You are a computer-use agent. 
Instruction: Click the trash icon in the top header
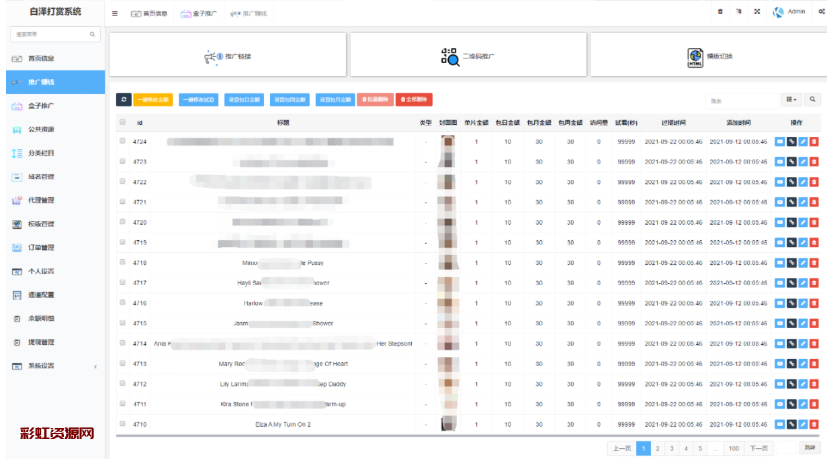pos(720,12)
